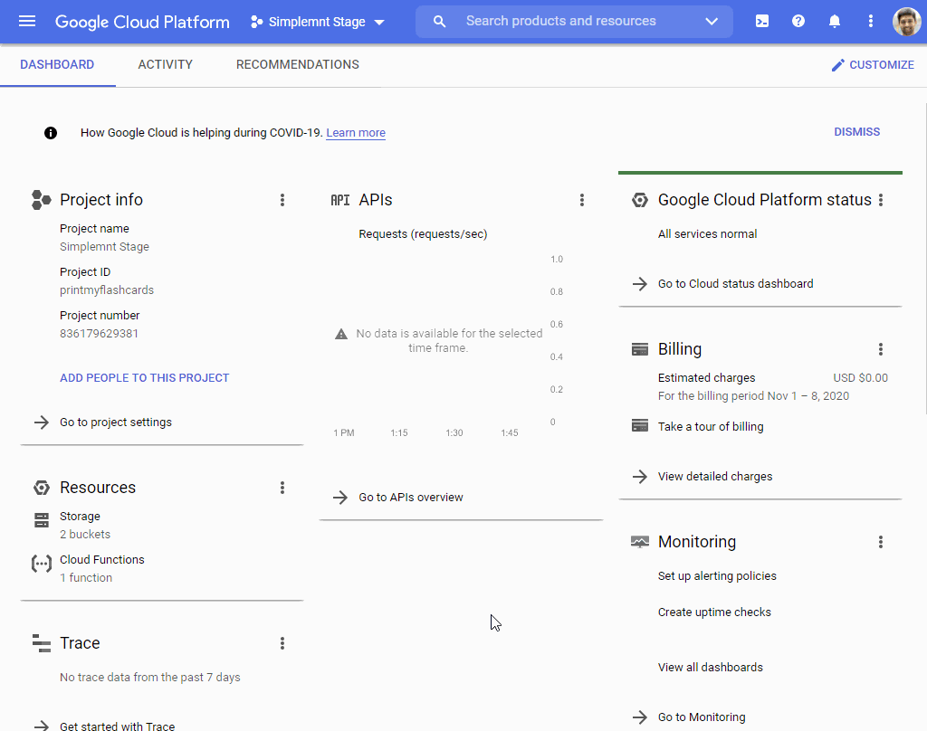Activate Cloud Shell icon
This screenshot has width=927, height=731.
pyautogui.click(x=762, y=22)
